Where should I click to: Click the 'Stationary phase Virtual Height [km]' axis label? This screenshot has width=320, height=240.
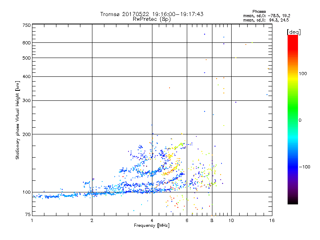18,120
